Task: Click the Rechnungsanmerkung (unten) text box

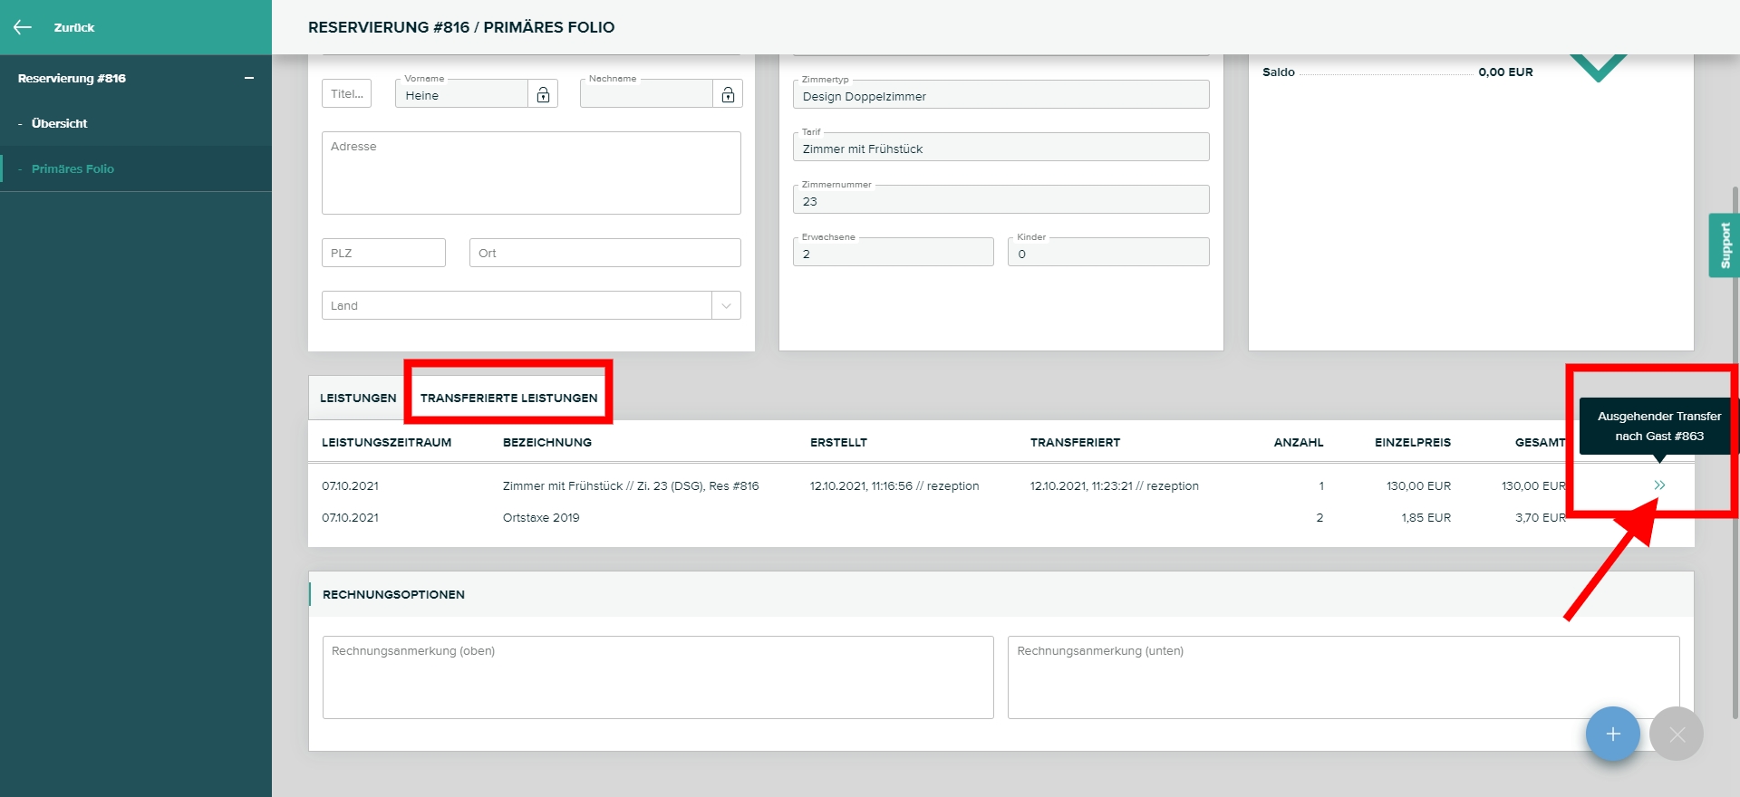Action: 1342,677
